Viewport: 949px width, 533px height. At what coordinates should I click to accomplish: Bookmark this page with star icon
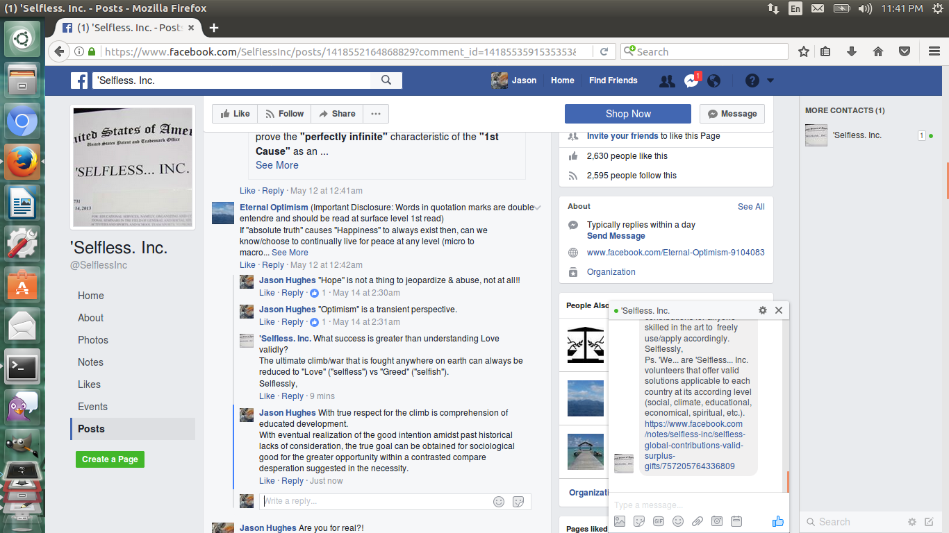pos(804,51)
